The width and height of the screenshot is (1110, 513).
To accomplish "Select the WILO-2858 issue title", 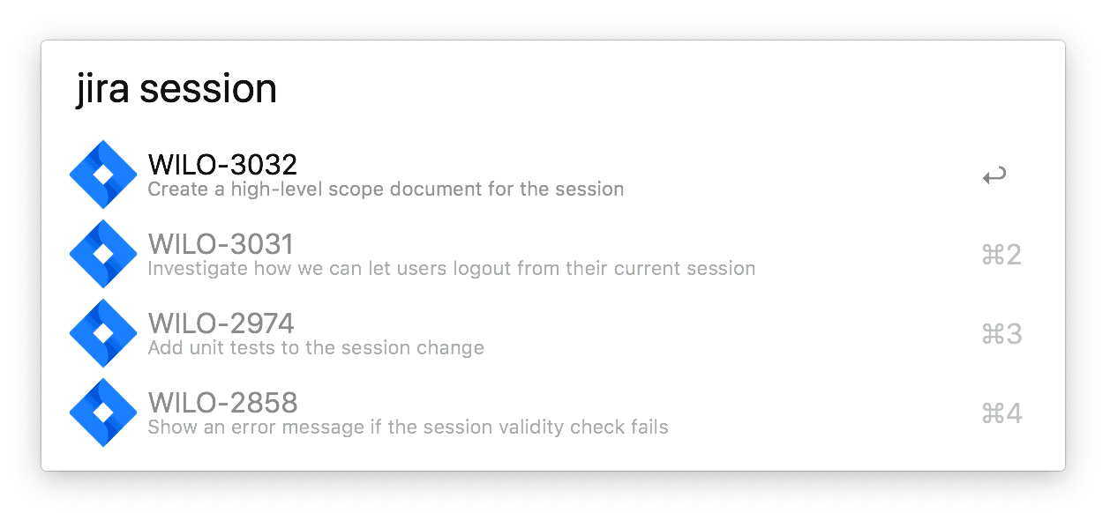I will tap(222, 402).
